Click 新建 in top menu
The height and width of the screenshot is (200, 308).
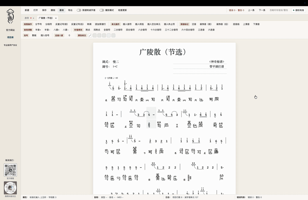coord(27,10)
